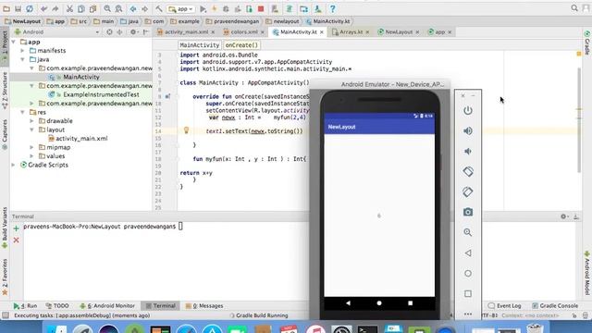Click the Copy toolbar icon

coord(81,8)
